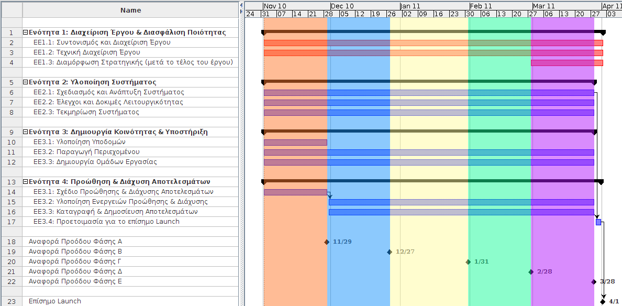622x306 pixels.
Task: Select task 'Αναφορά Προόδου Φάσης Ε'
Action: (x=75, y=281)
